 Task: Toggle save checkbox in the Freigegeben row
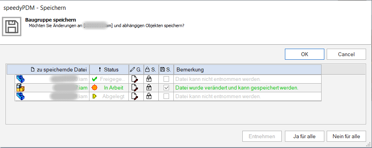pyautogui.click(x=166, y=79)
